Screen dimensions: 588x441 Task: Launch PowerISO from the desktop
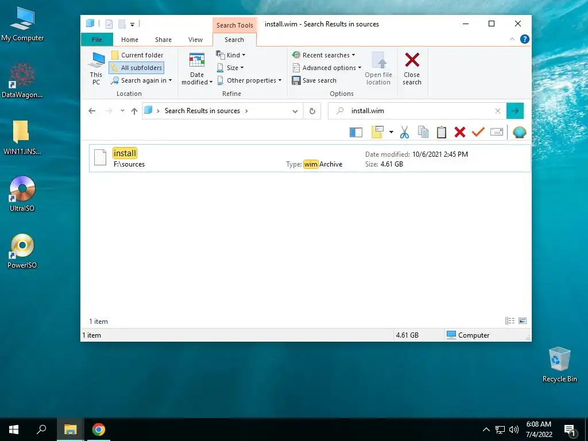[22, 251]
